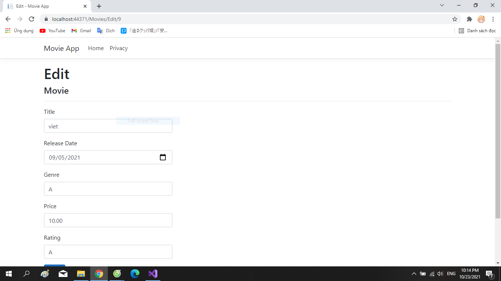
Task: Open the Chrome extensions puzzle icon
Action: (469, 19)
